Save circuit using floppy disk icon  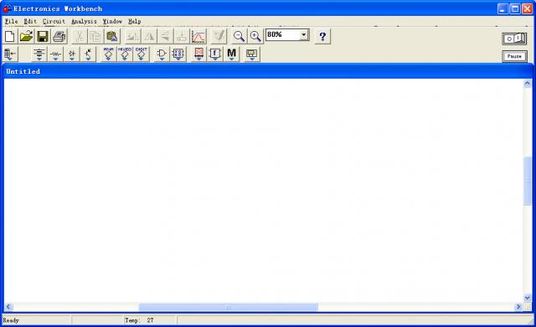pos(43,36)
